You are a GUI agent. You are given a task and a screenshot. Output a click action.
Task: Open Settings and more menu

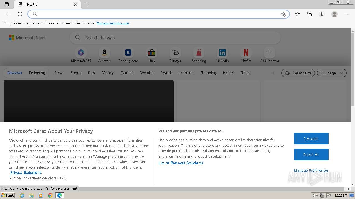point(347,14)
